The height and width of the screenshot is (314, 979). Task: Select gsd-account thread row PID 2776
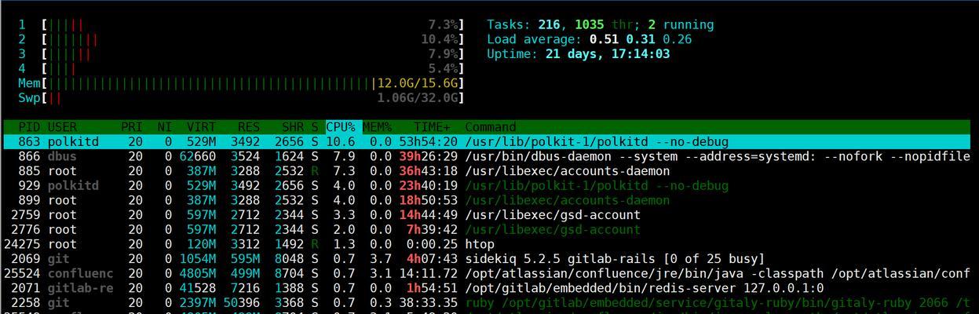point(487,230)
